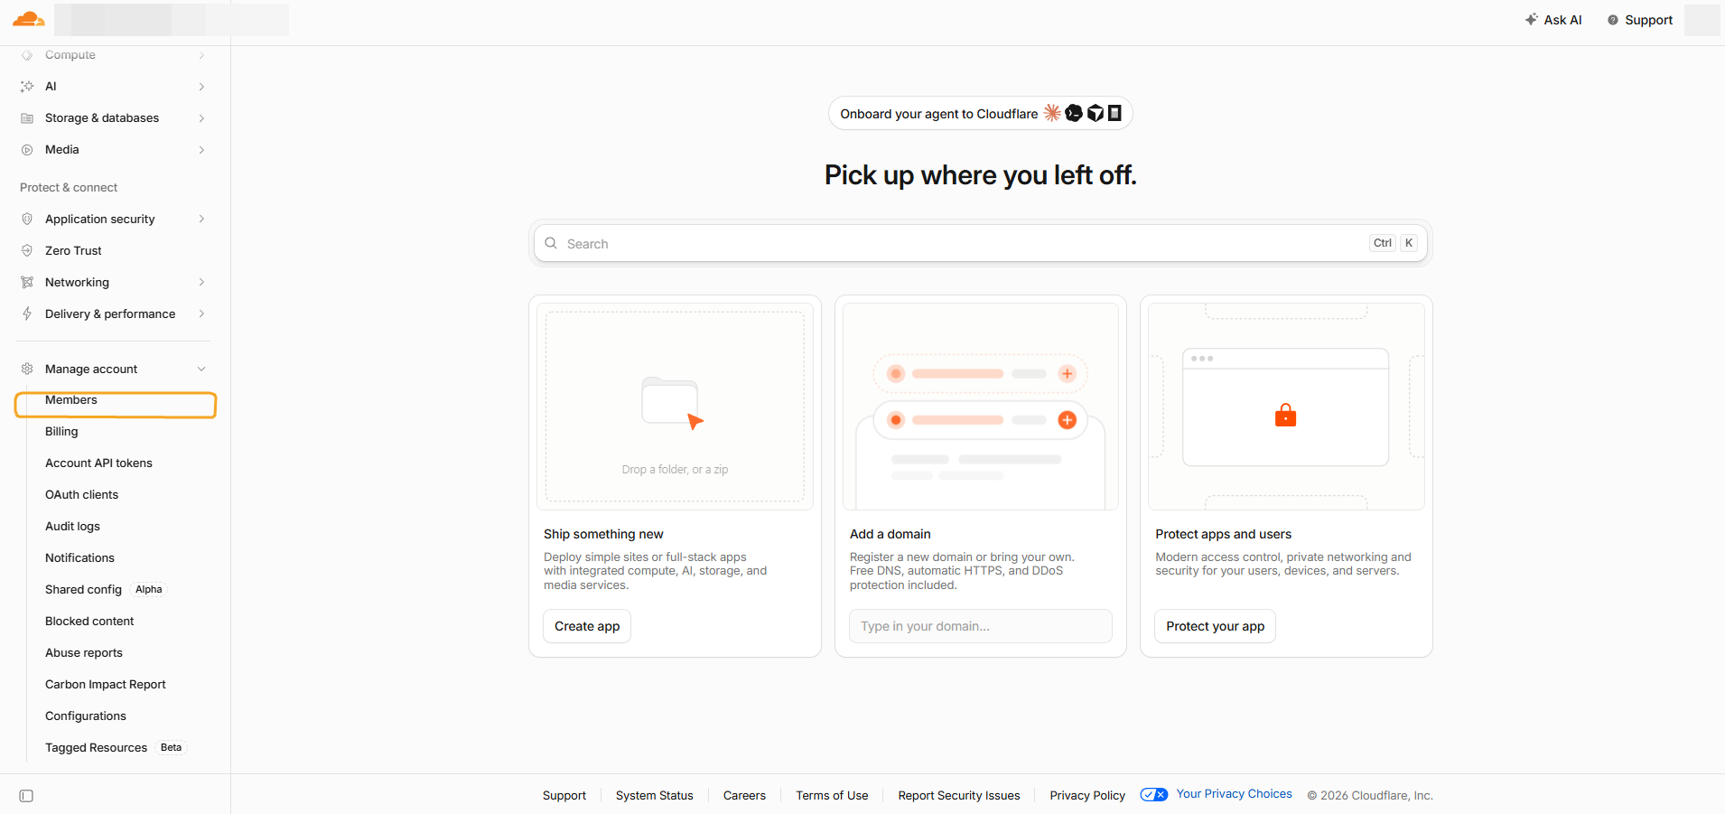
Task: Open Account API tokens
Action: pos(98,463)
